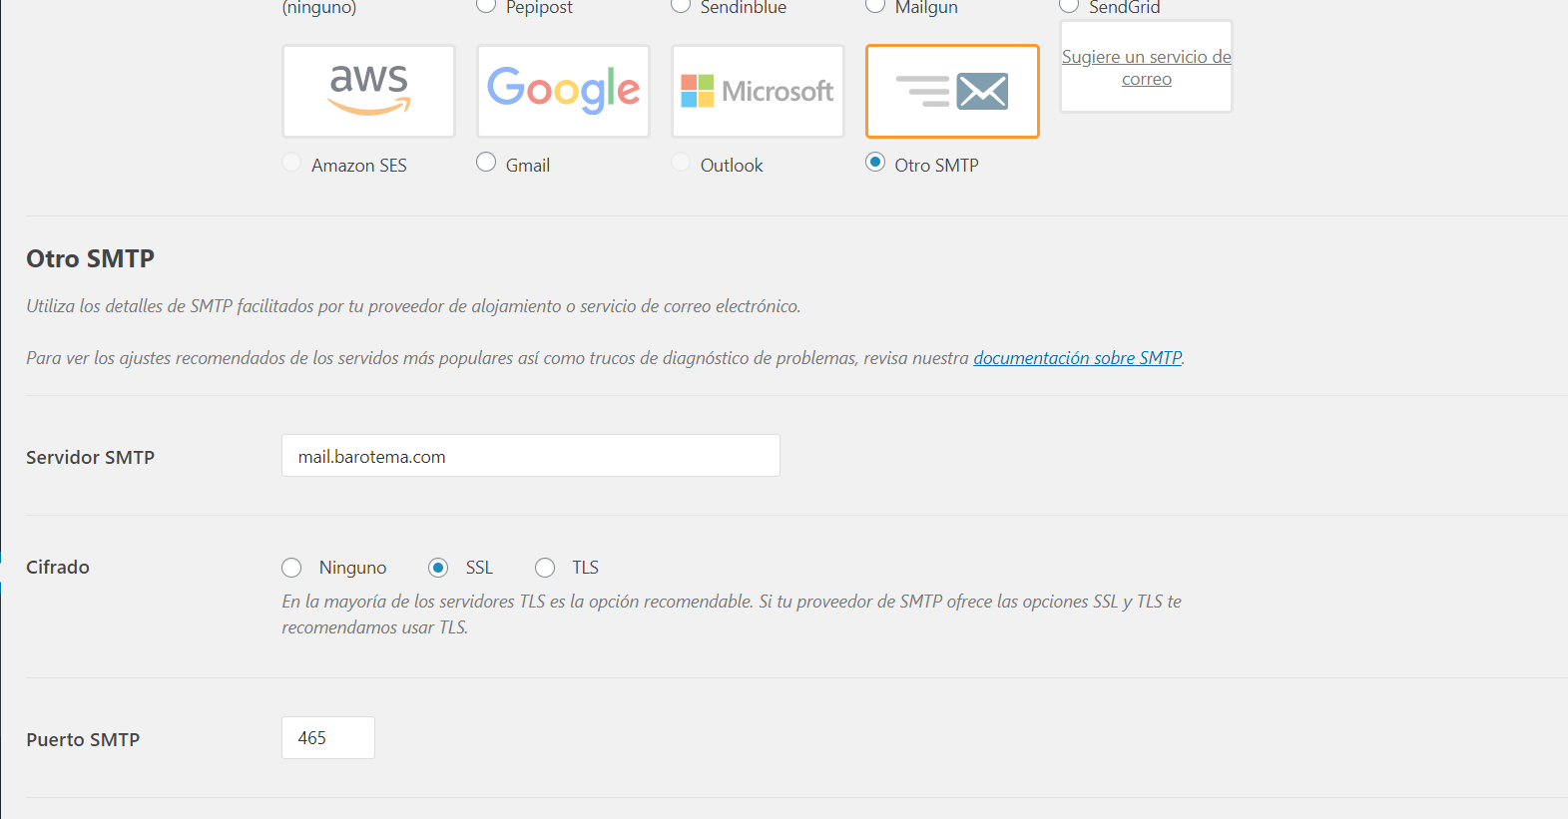The image size is (1568, 819).
Task: Select the SendGrid radio option
Action: (x=1069, y=5)
